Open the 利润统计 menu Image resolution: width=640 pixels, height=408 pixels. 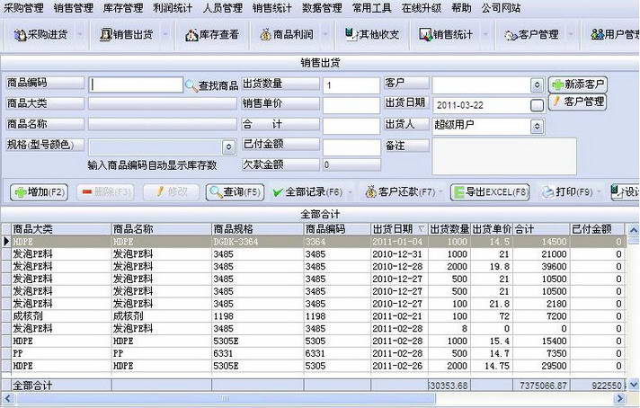point(173,8)
